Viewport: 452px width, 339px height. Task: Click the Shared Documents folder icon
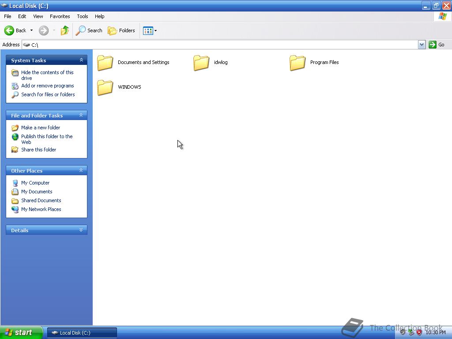coord(15,201)
